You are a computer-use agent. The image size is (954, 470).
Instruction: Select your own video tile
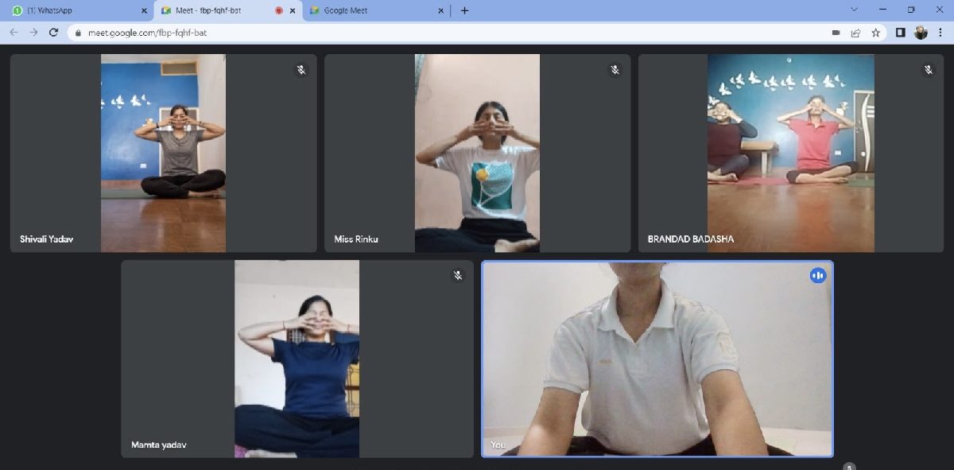[x=657, y=359]
